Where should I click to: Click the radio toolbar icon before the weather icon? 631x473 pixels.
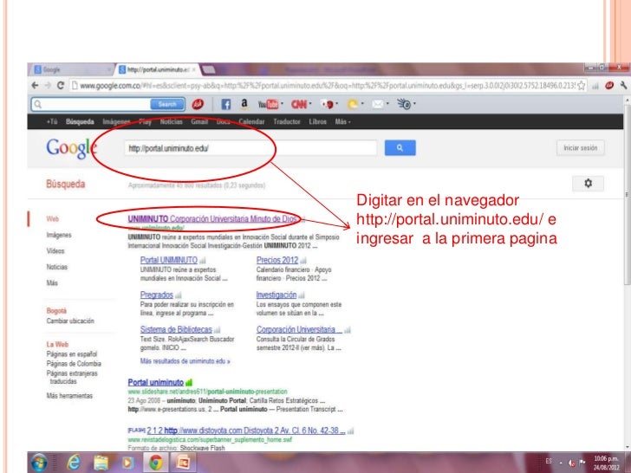tap(327, 105)
